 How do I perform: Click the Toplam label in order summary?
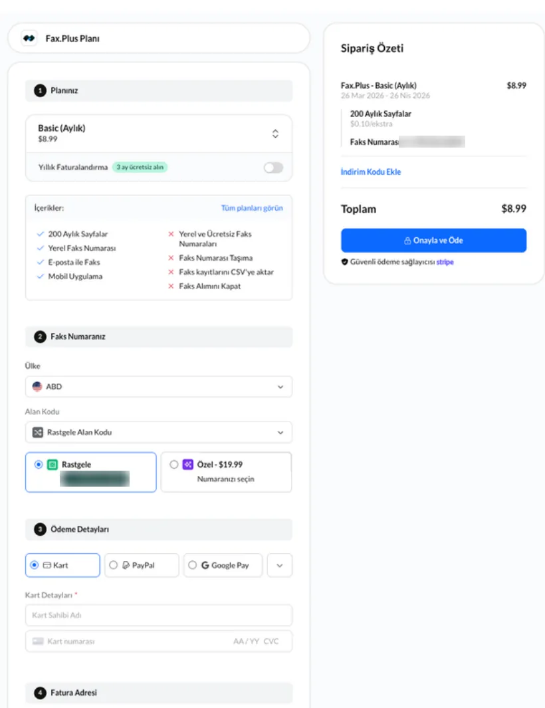click(358, 209)
